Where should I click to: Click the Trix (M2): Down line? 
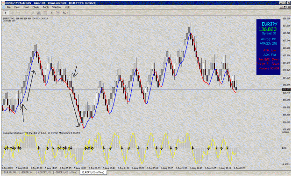point(269,60)
